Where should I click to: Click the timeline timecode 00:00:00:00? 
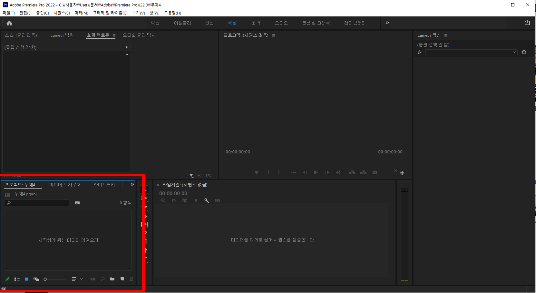(x=173, y=193)
